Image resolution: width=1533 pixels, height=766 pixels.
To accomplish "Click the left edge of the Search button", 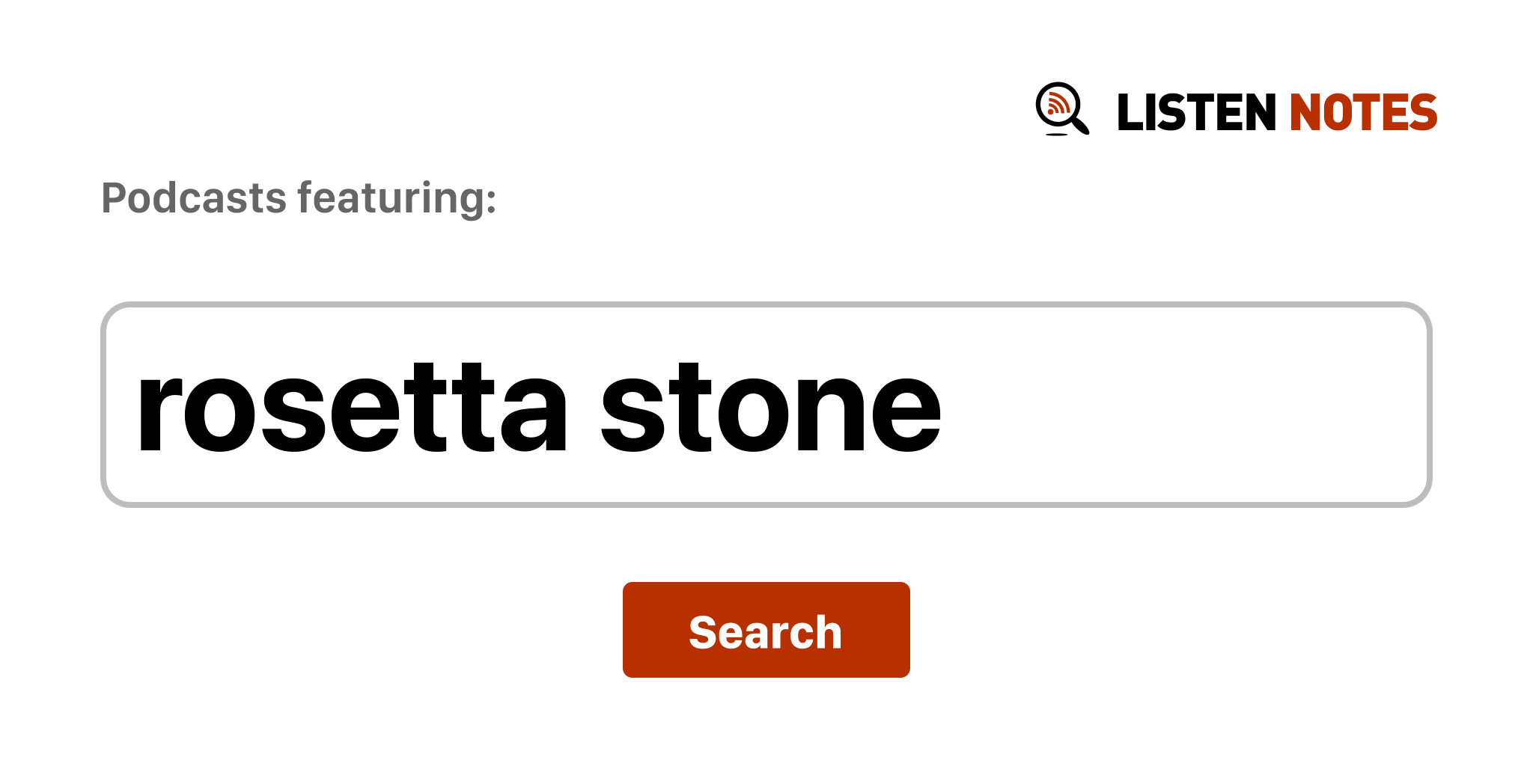I will (x=630, y=630).
